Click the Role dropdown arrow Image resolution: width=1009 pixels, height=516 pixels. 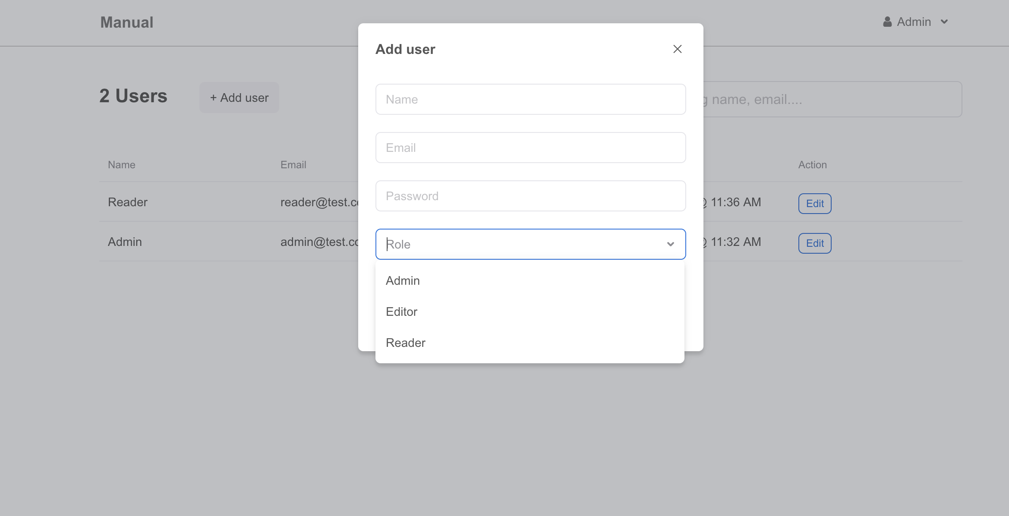[670, 244]
